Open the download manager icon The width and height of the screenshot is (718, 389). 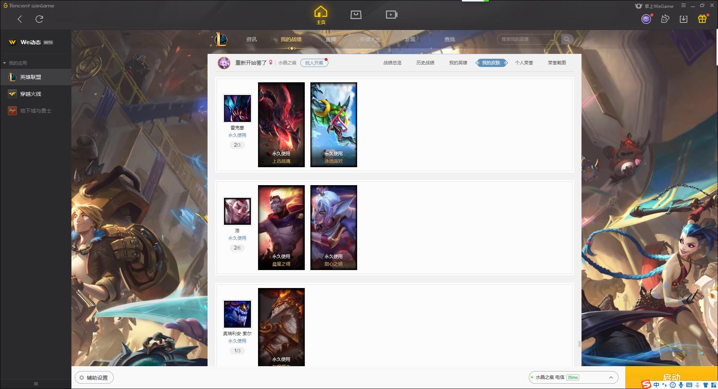tap(684, 19)
